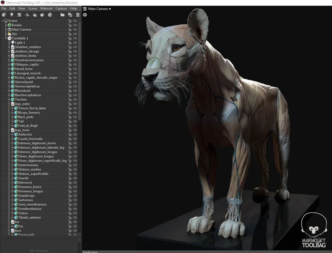The height and width of the screenshot is (253, 332).
Task: Select Flexor_digitorum_longus in the tree
Action: pyautogui.click(x=36, y=156)
